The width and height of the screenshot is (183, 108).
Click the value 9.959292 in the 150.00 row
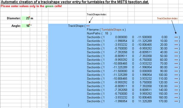pyautogui.click(x=146, y=94)
